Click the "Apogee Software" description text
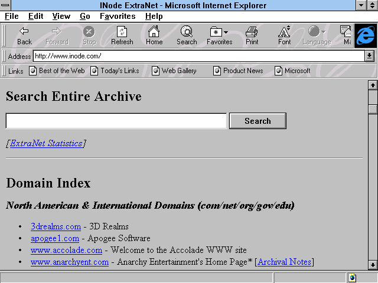 (119, 238)
